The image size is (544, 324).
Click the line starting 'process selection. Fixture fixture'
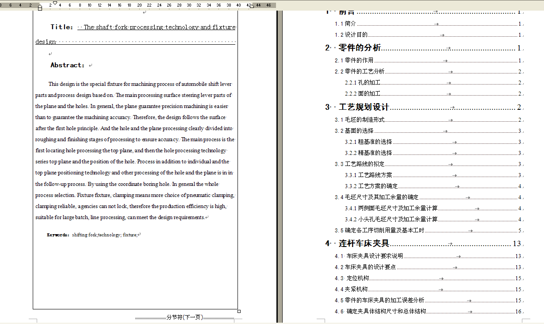click(135, 195)
